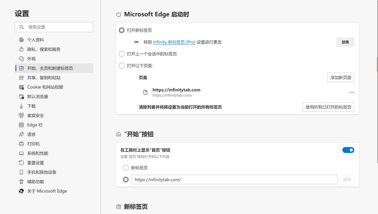Click the home icon beside “开始”按钮 heading
The height and width of the screenshot is (214, 378).
pyautogui.click(x=118, y=134)
